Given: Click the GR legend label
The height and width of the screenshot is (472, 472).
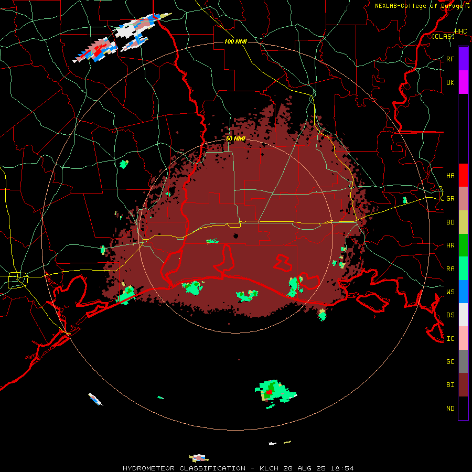Looking at the screenshot, I should pos(450,199).
